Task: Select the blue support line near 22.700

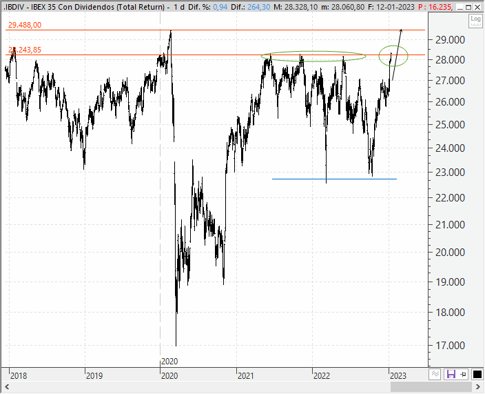Action: [334, 179]
